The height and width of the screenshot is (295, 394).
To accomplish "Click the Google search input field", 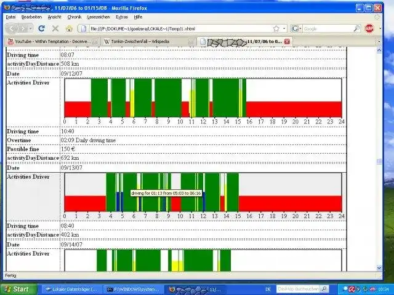I will [x=328, y=29].
